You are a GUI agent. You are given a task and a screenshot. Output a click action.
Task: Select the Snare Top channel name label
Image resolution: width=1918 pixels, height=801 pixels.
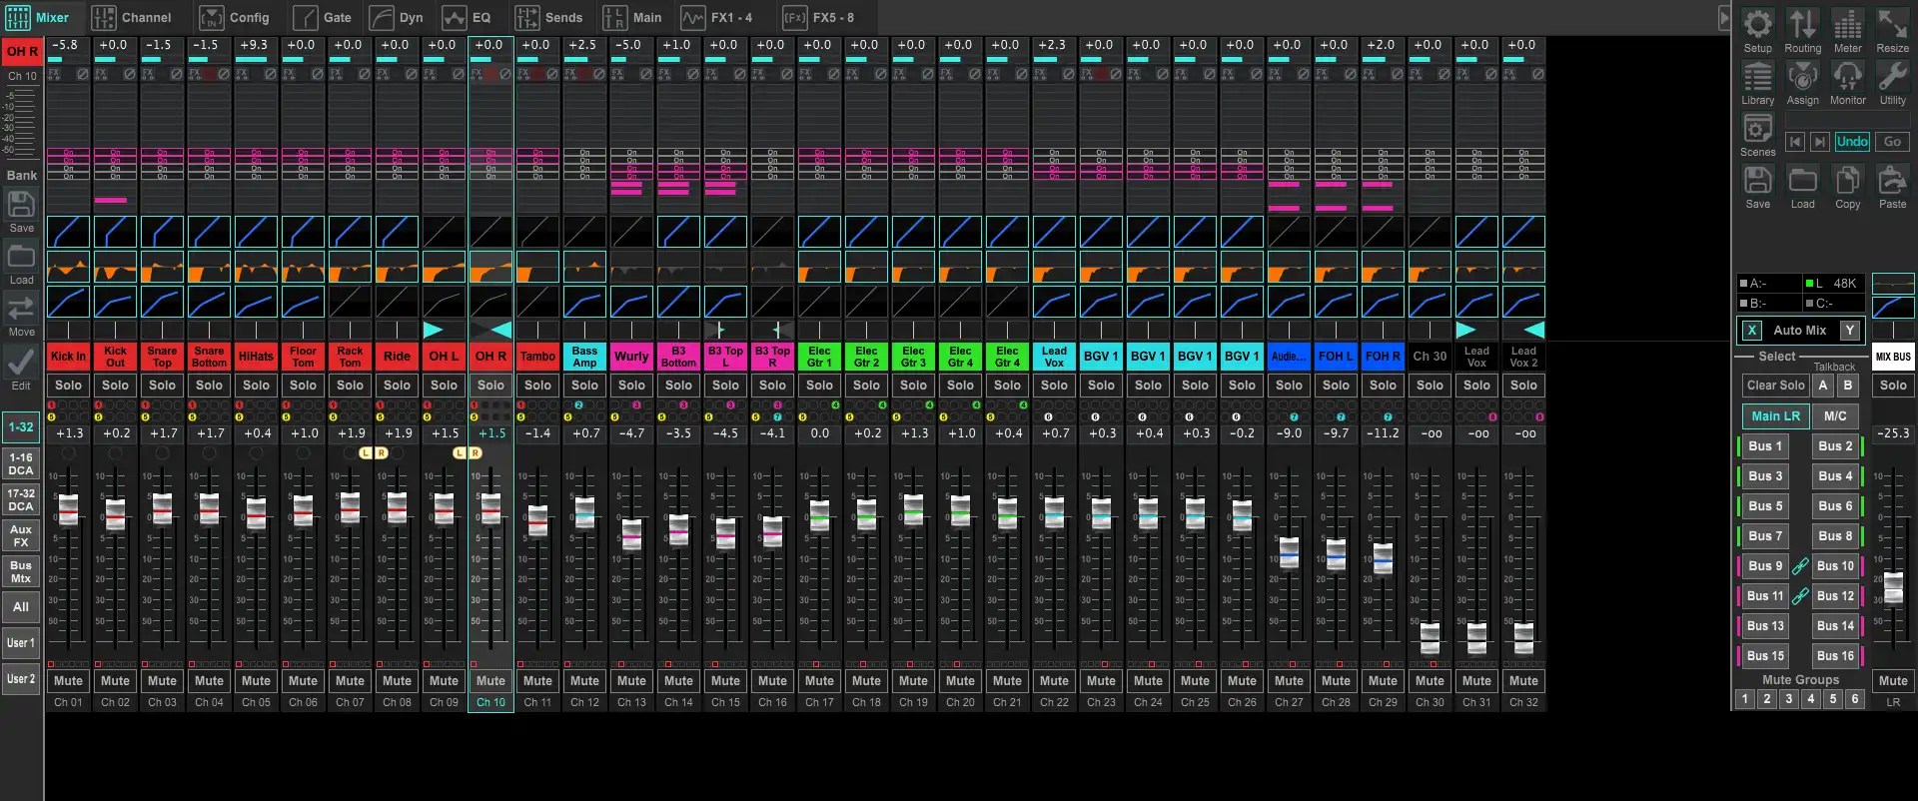tap(162, 357)
